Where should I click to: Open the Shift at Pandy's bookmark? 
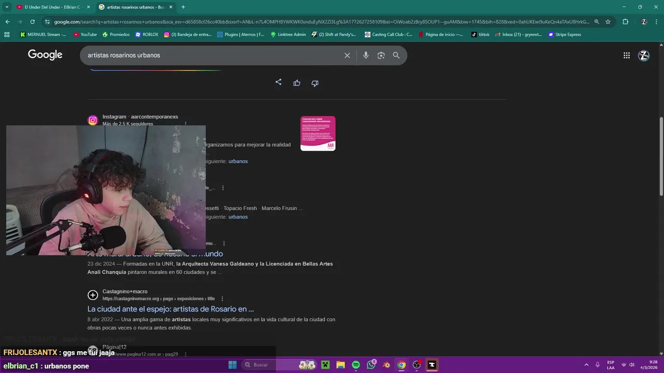(x=334, y=35)
